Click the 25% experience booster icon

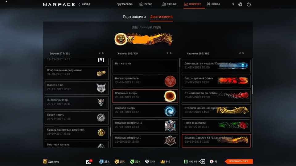point(101,161)
